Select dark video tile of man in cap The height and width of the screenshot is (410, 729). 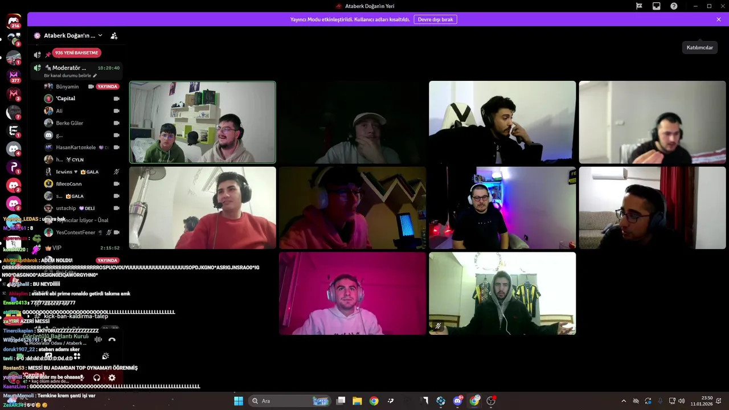pos(353,122)
